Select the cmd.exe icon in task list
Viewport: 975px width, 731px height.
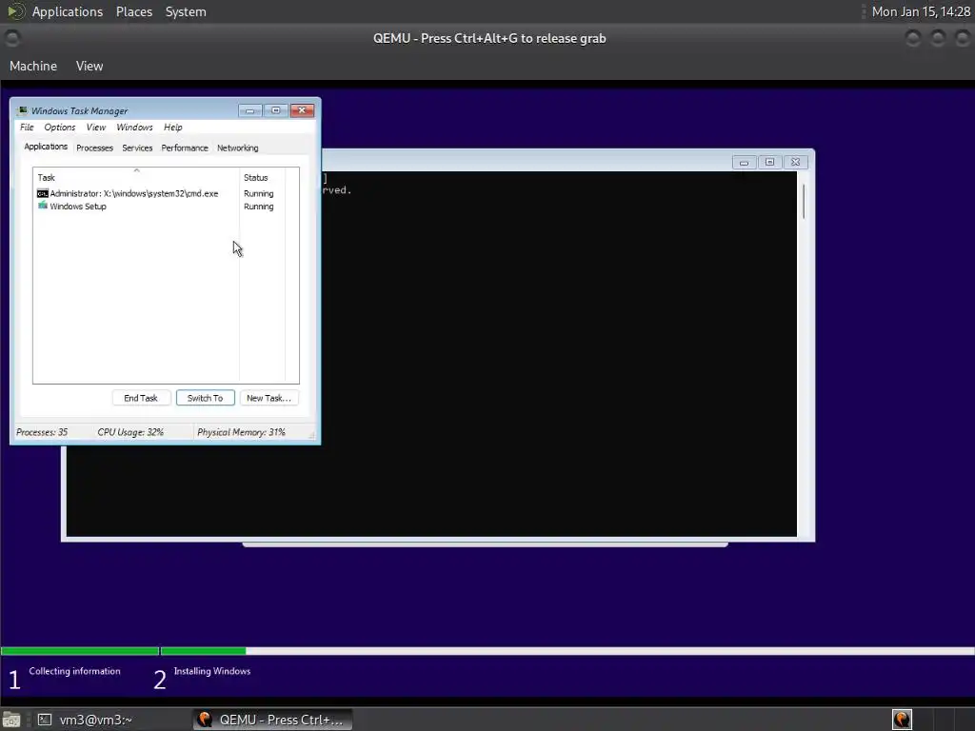(x=42, y=193)
